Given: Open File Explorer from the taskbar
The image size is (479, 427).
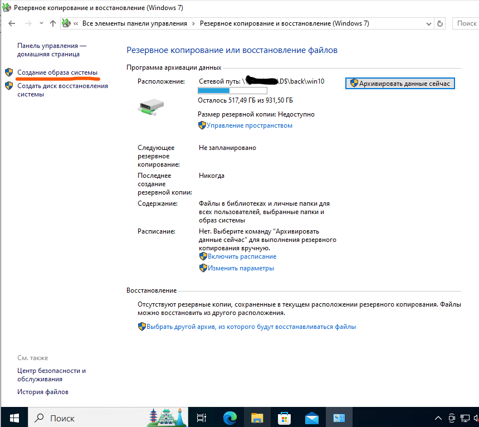Looking at the screenshot, I should pos(257,418).
